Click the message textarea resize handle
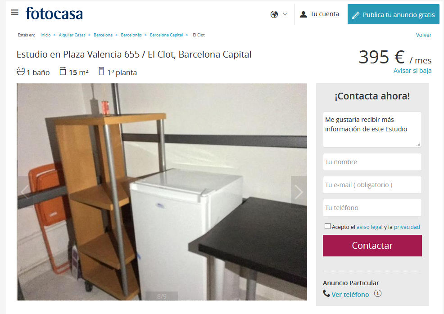Screen dimensions: 444x314 (418, 144)
